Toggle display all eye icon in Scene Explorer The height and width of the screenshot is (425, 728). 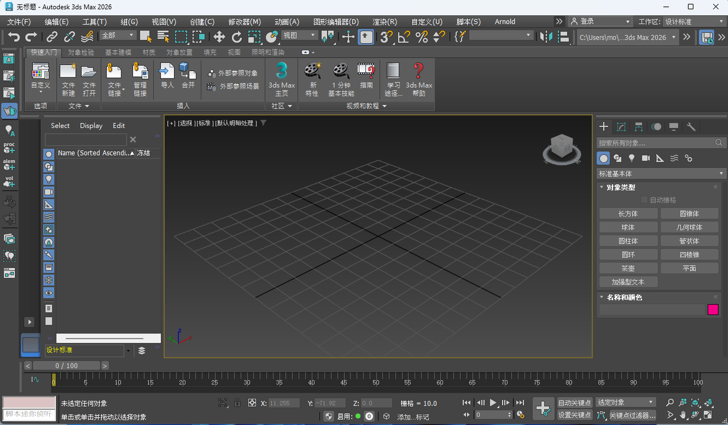point(49,293)
